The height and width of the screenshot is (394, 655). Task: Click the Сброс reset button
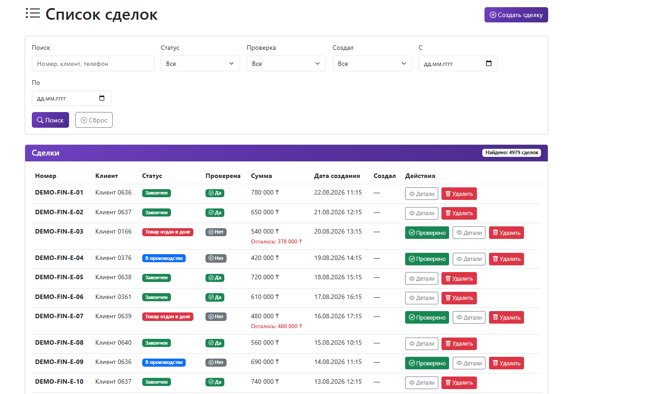coord(94,120)
